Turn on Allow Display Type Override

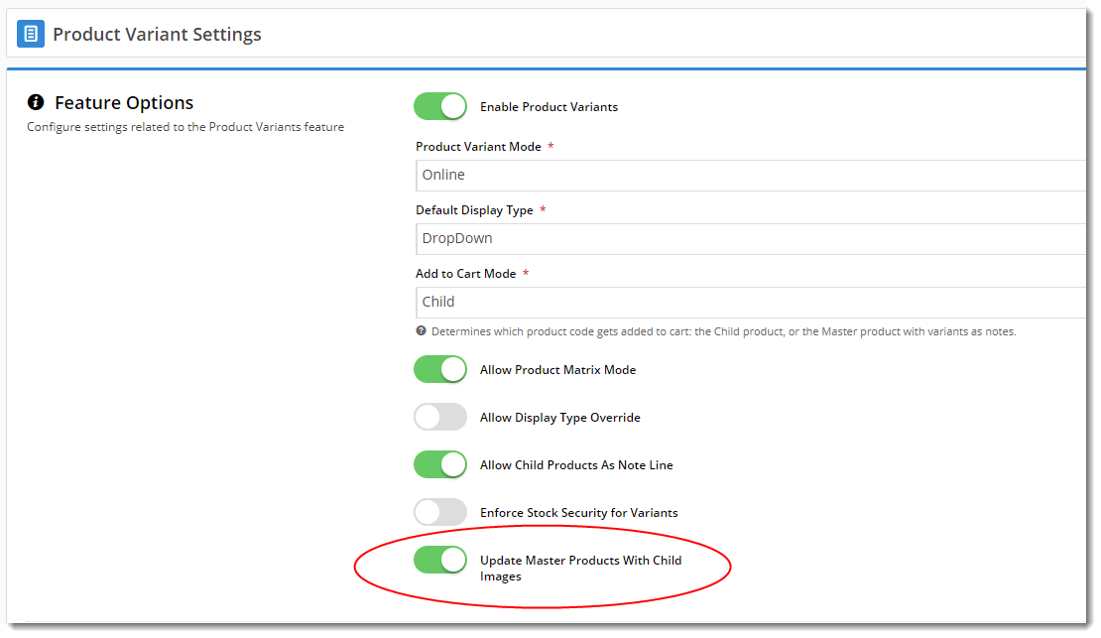coord(440,418)
